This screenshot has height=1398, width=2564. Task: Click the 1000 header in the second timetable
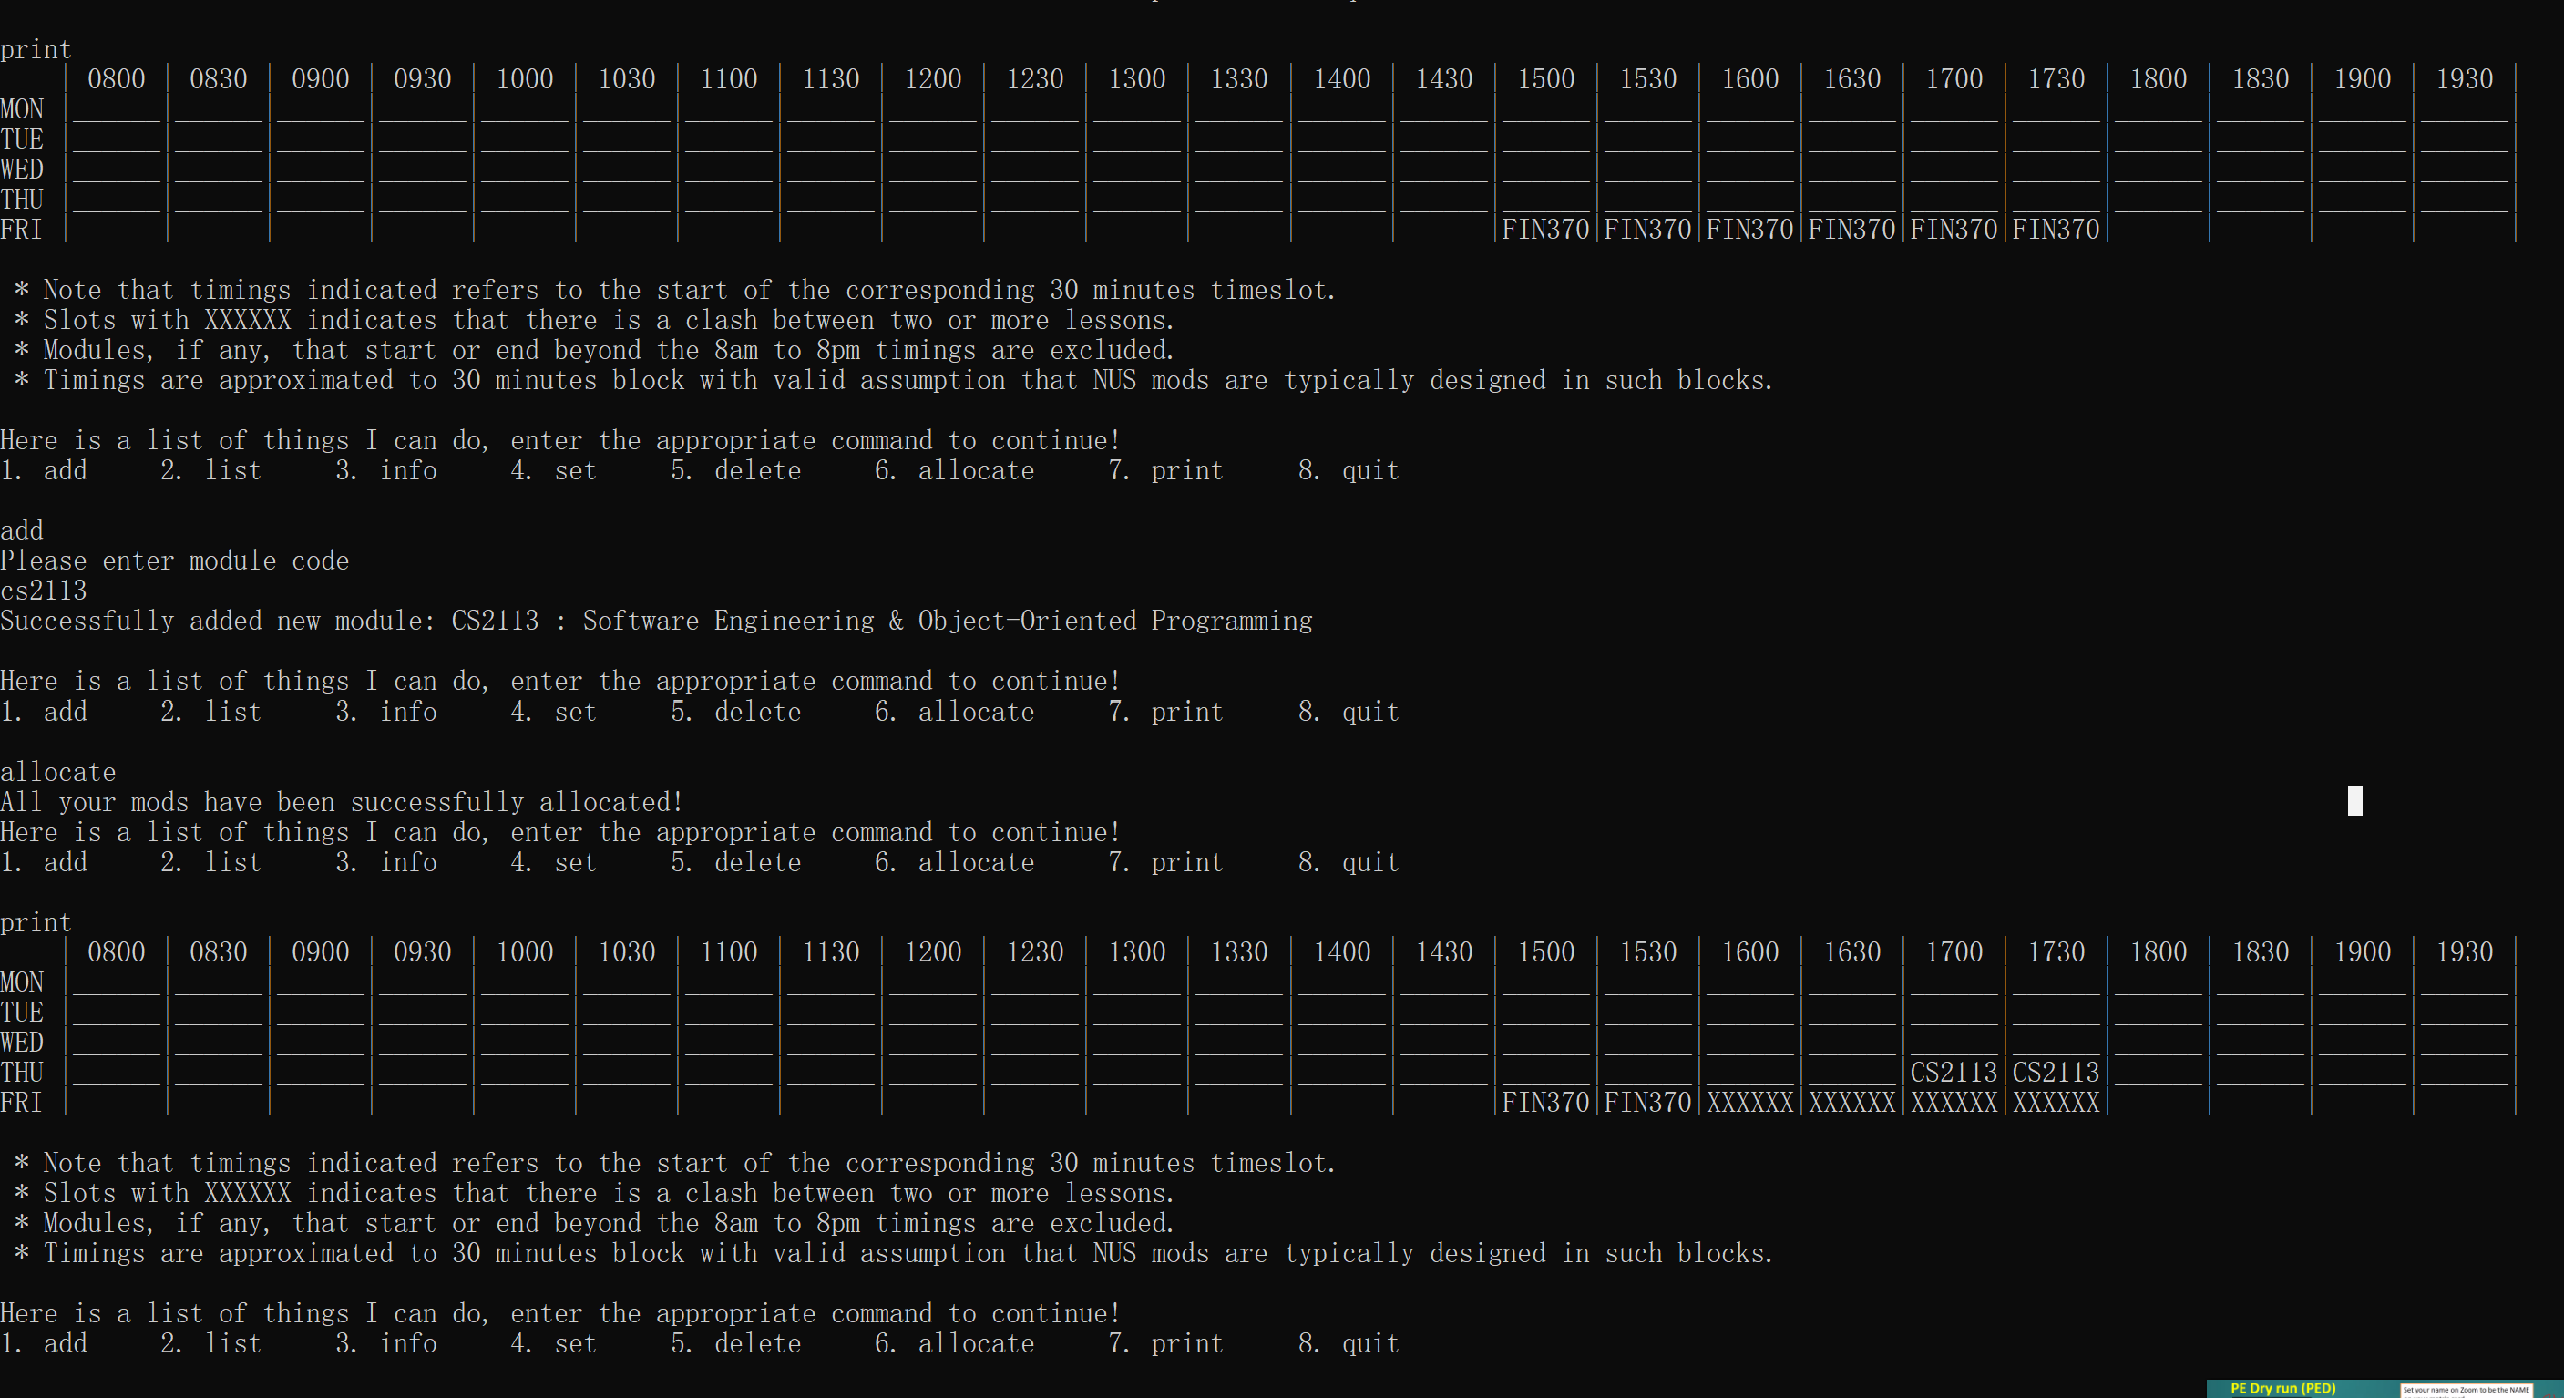click(525, 952)
